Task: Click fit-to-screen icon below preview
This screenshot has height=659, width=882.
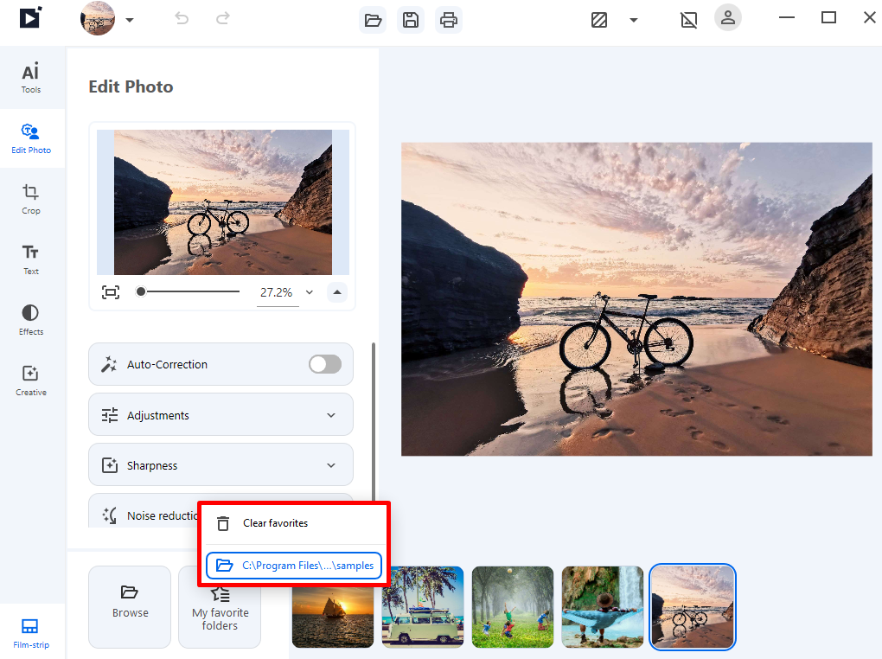Action: (x=111, y=292)
